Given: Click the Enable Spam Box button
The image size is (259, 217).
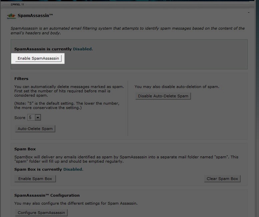Looking at the screenshot, I should (x=35, y=179).
